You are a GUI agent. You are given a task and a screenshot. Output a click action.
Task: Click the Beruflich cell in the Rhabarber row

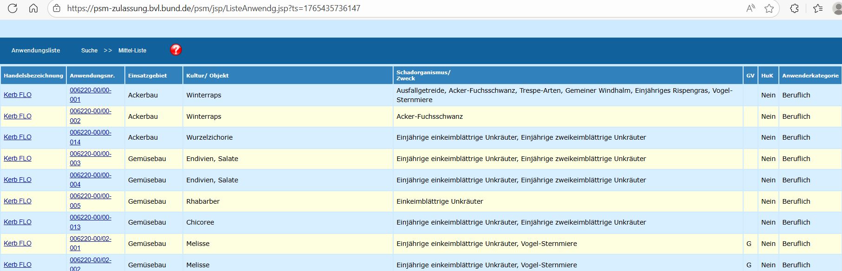point(810,201)
